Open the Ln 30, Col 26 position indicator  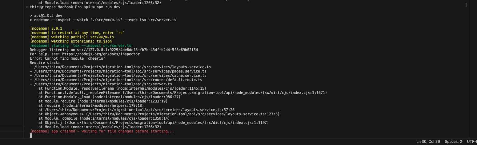point(428,142)
